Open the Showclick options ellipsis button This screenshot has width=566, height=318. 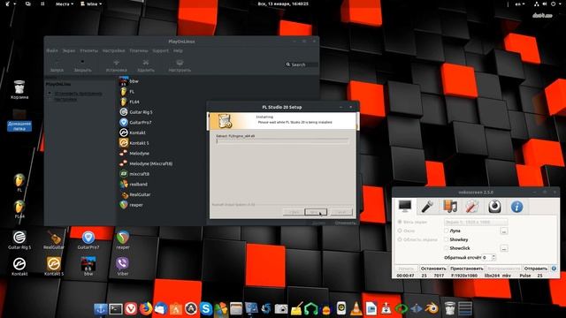tap(504, 248)
